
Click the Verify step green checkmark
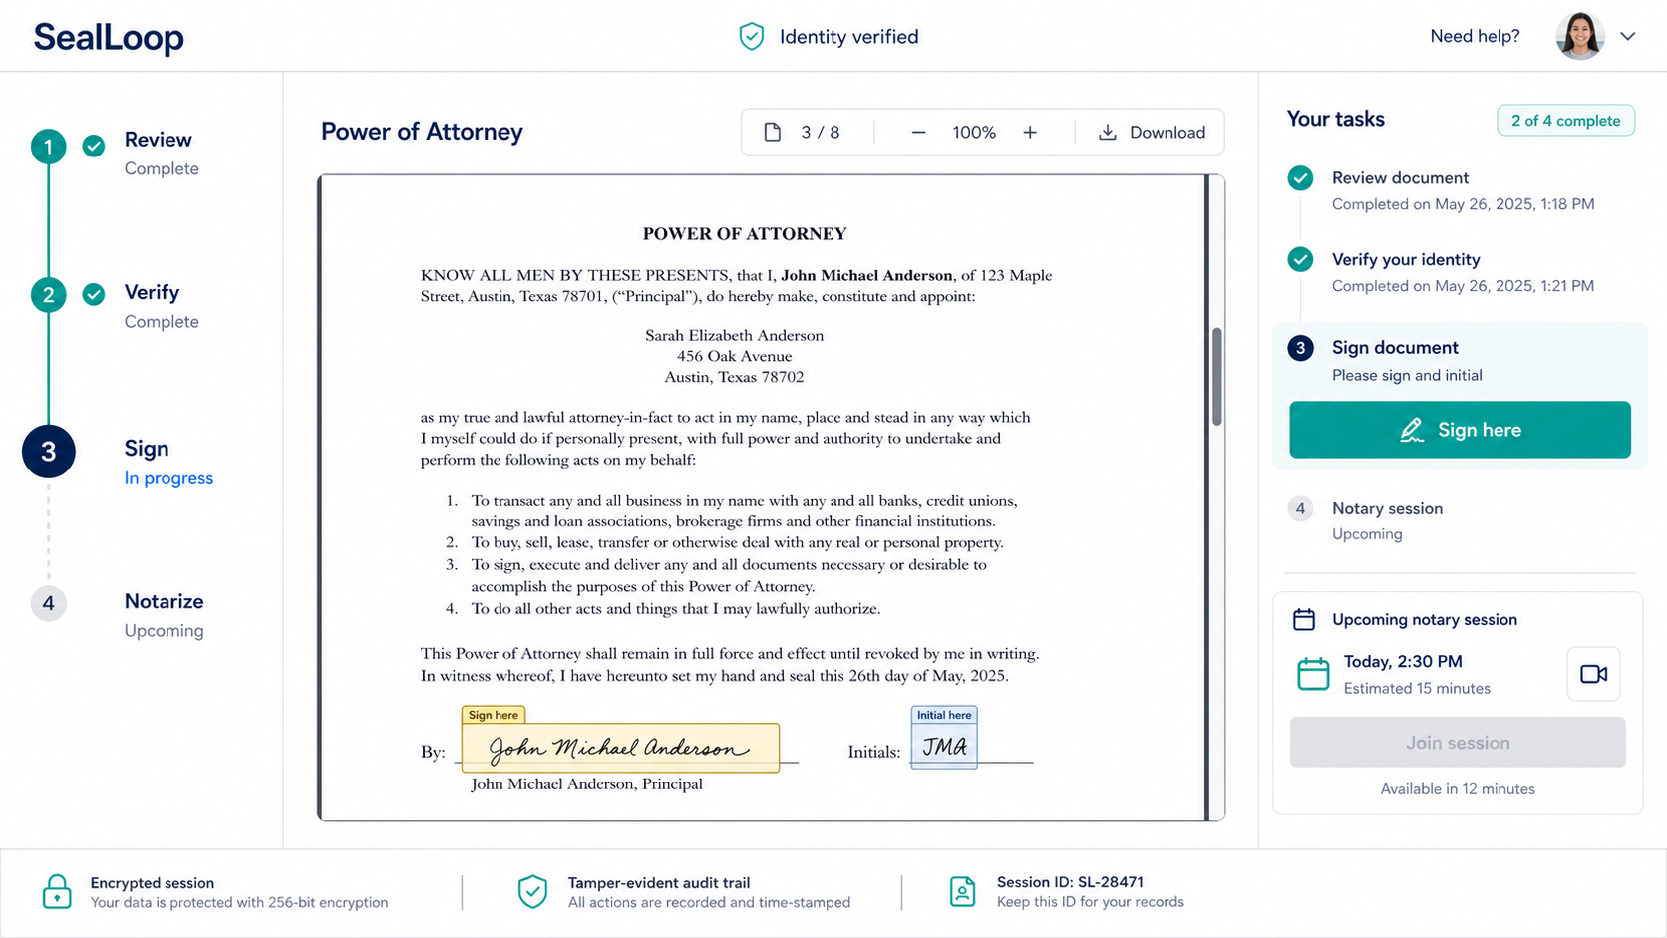tap(94, 294)
